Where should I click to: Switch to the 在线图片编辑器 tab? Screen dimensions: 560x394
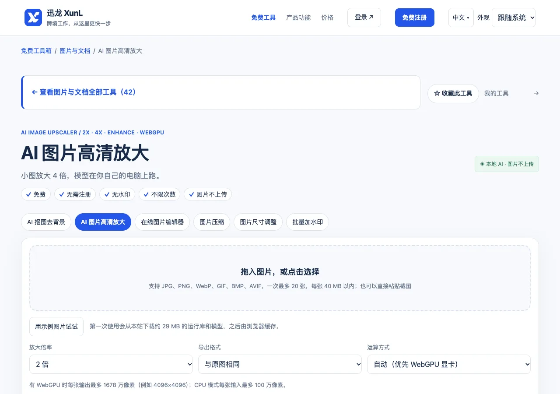click(162, 222)
